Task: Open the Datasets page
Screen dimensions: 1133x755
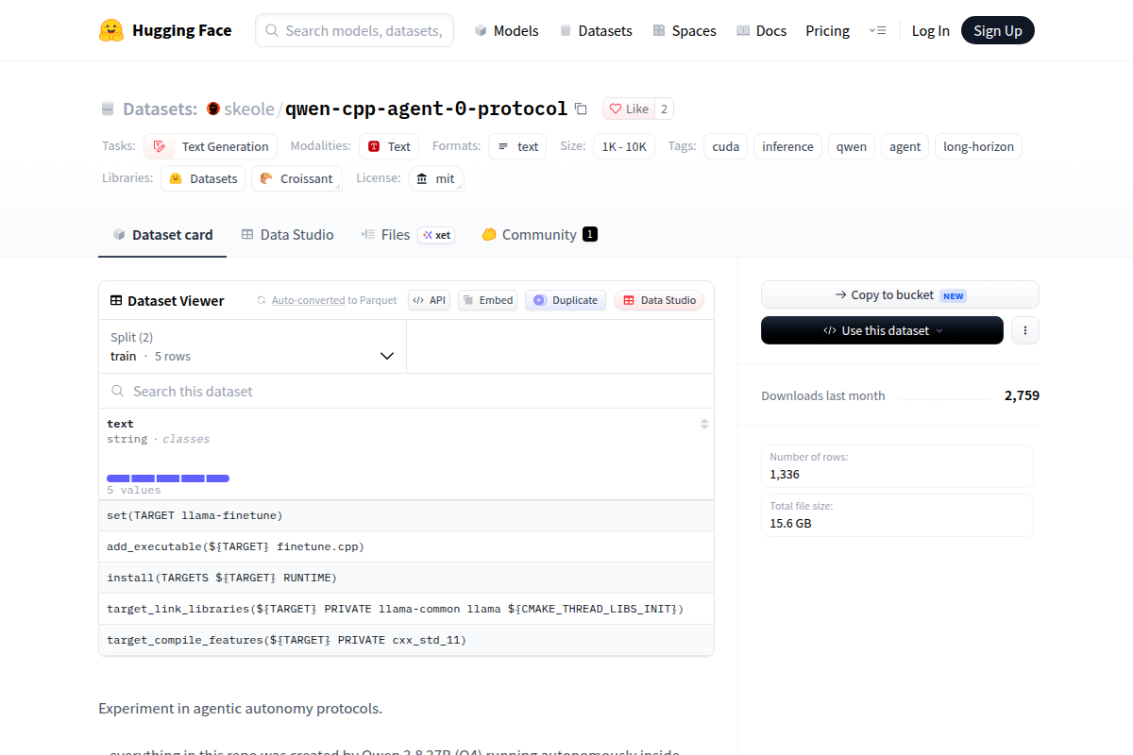Action: coord(596,30)
